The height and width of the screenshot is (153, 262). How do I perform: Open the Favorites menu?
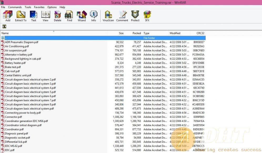(x=39, y=7)
